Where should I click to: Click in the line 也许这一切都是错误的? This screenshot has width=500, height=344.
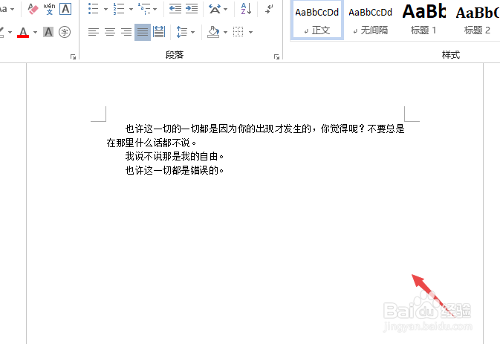(175, 170)
